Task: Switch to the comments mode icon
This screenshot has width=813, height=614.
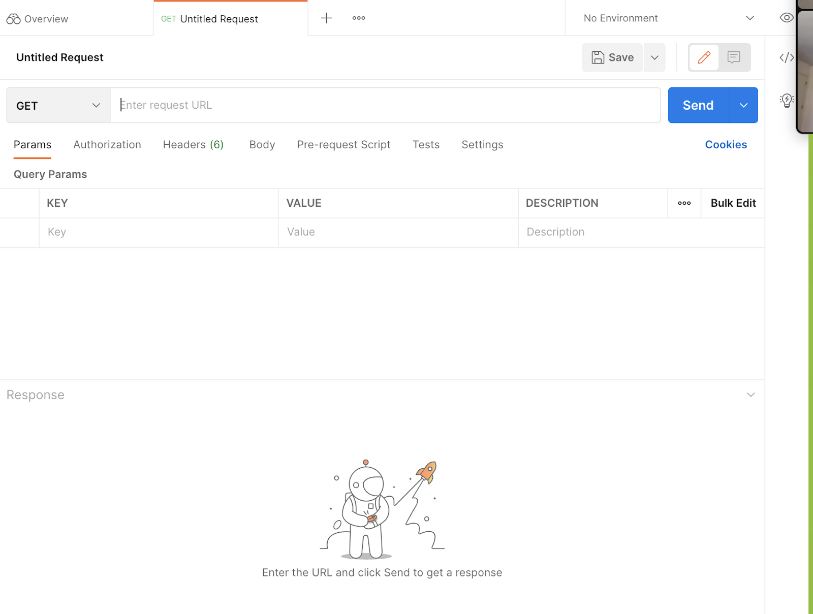Action: tap(733, 57)
